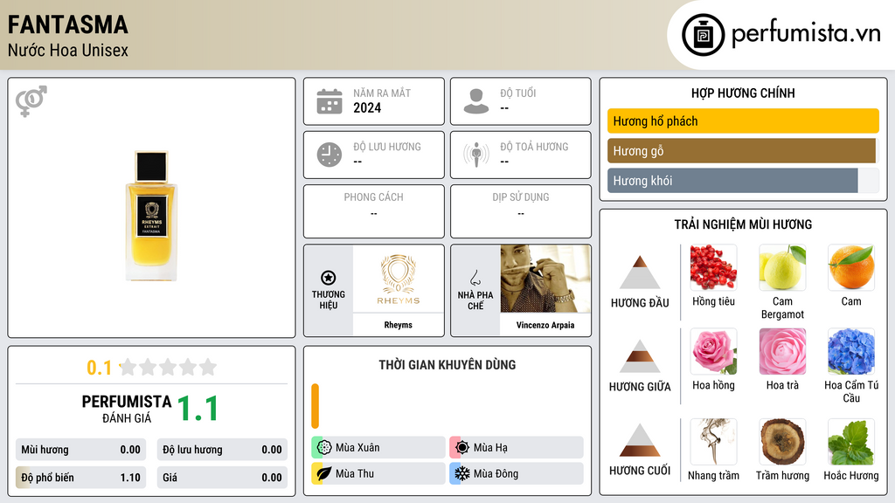Click the Cam Bergamot fruit image
The height and width of the screenshot is (503, 895).
click(x=782, y=267)
